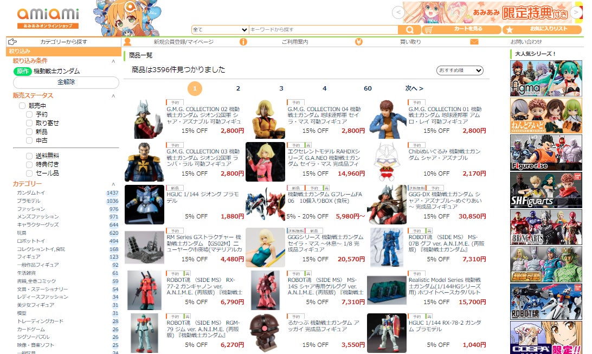
Task: Go to results page 60
Action: click(x=368, y=88)
